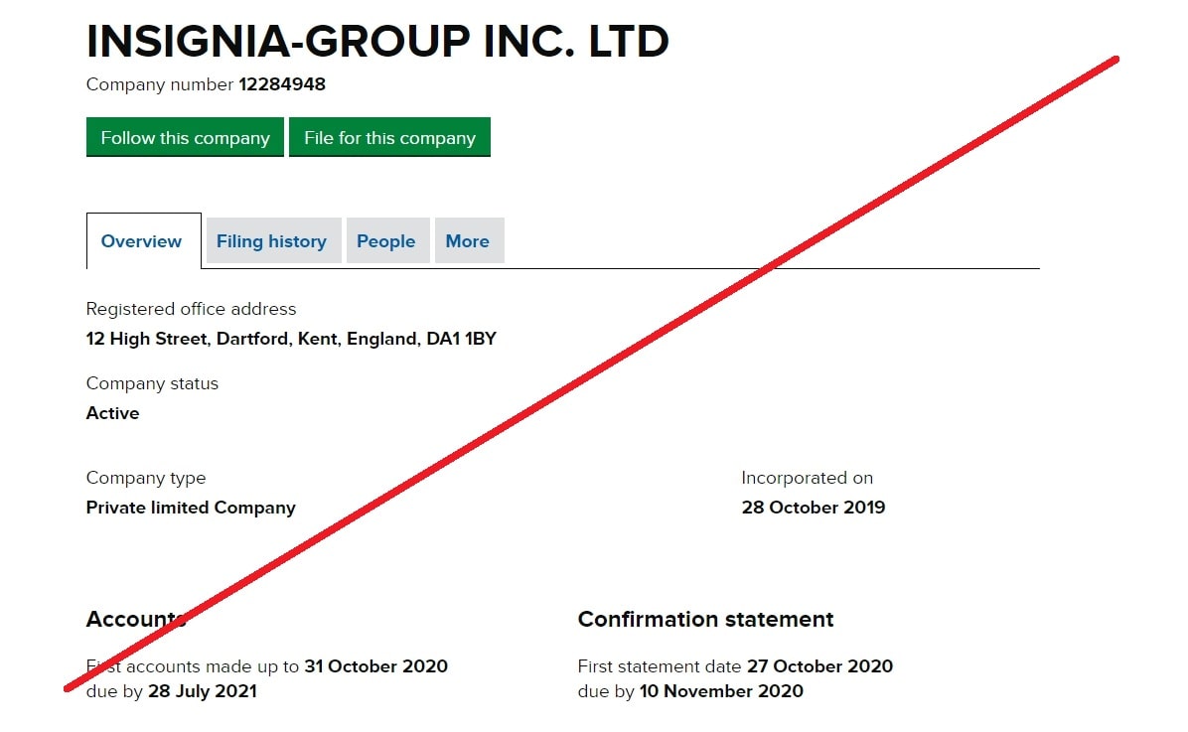Click the Follow this company button
The image size is (1188, 732).
185,138
